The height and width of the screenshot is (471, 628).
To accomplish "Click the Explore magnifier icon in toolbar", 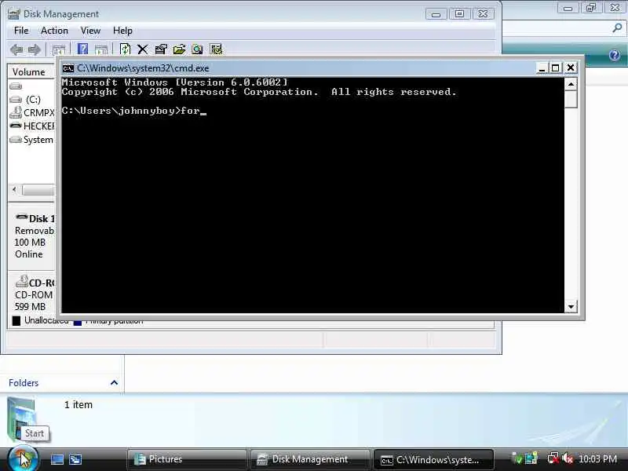I will [197, 49].
